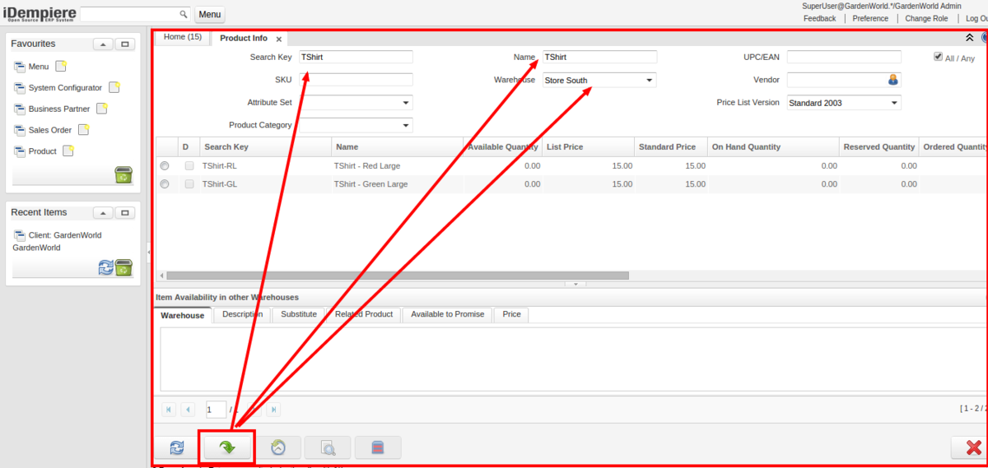988x468 pixels.
Task: Select the TShirt-RL row radio button
Action: point(165,166)
